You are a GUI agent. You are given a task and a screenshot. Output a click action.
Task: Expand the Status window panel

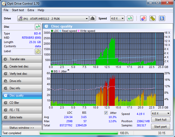point(22,128)
